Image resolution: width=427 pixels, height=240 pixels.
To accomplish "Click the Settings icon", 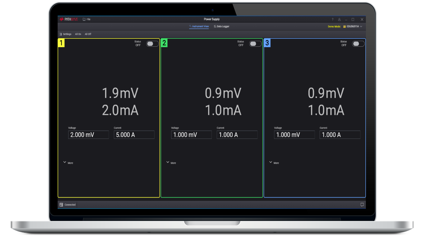I will 61,34.
